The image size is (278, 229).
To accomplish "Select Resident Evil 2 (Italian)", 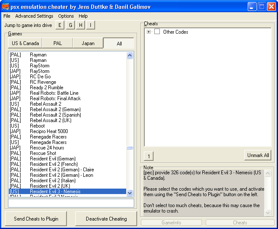I will click(x=68, y=181).
